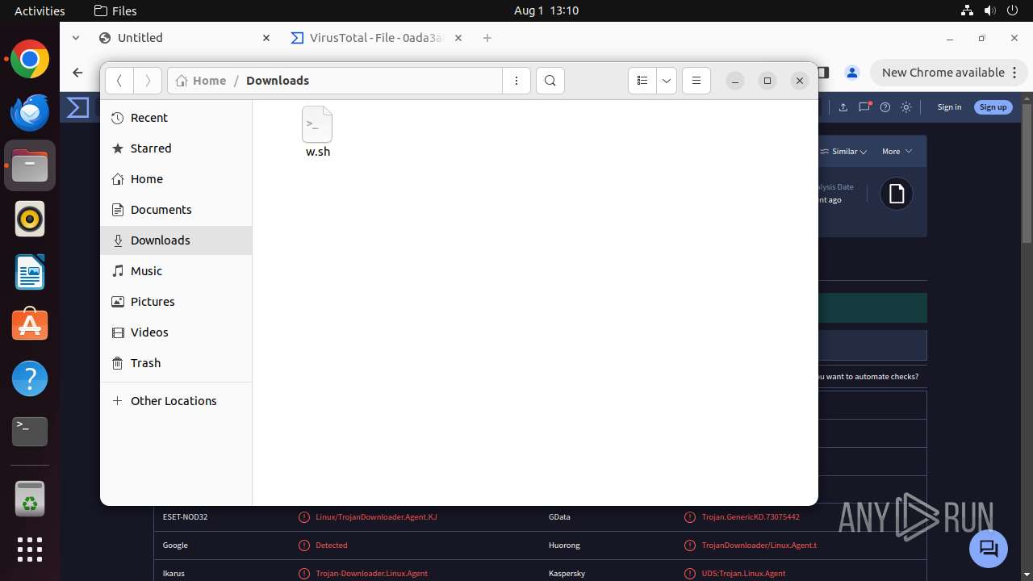Viewport: 1033px width, 581px height.
Task: Click VirusTotal logo icon
Action: 77,107
